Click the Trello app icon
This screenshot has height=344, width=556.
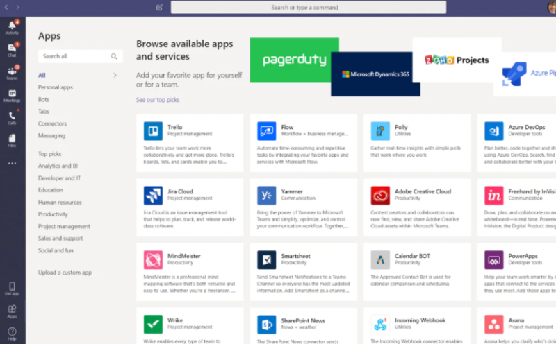tap(153, 131)
